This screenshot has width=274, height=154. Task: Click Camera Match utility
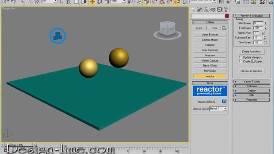click(210, 40)
